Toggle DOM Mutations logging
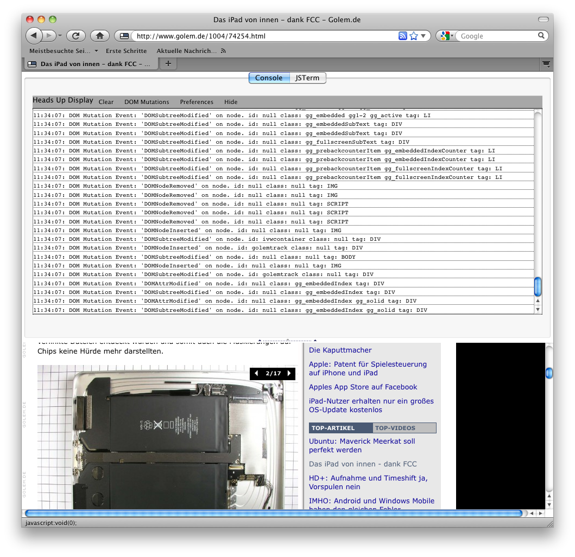 (147, 102)
